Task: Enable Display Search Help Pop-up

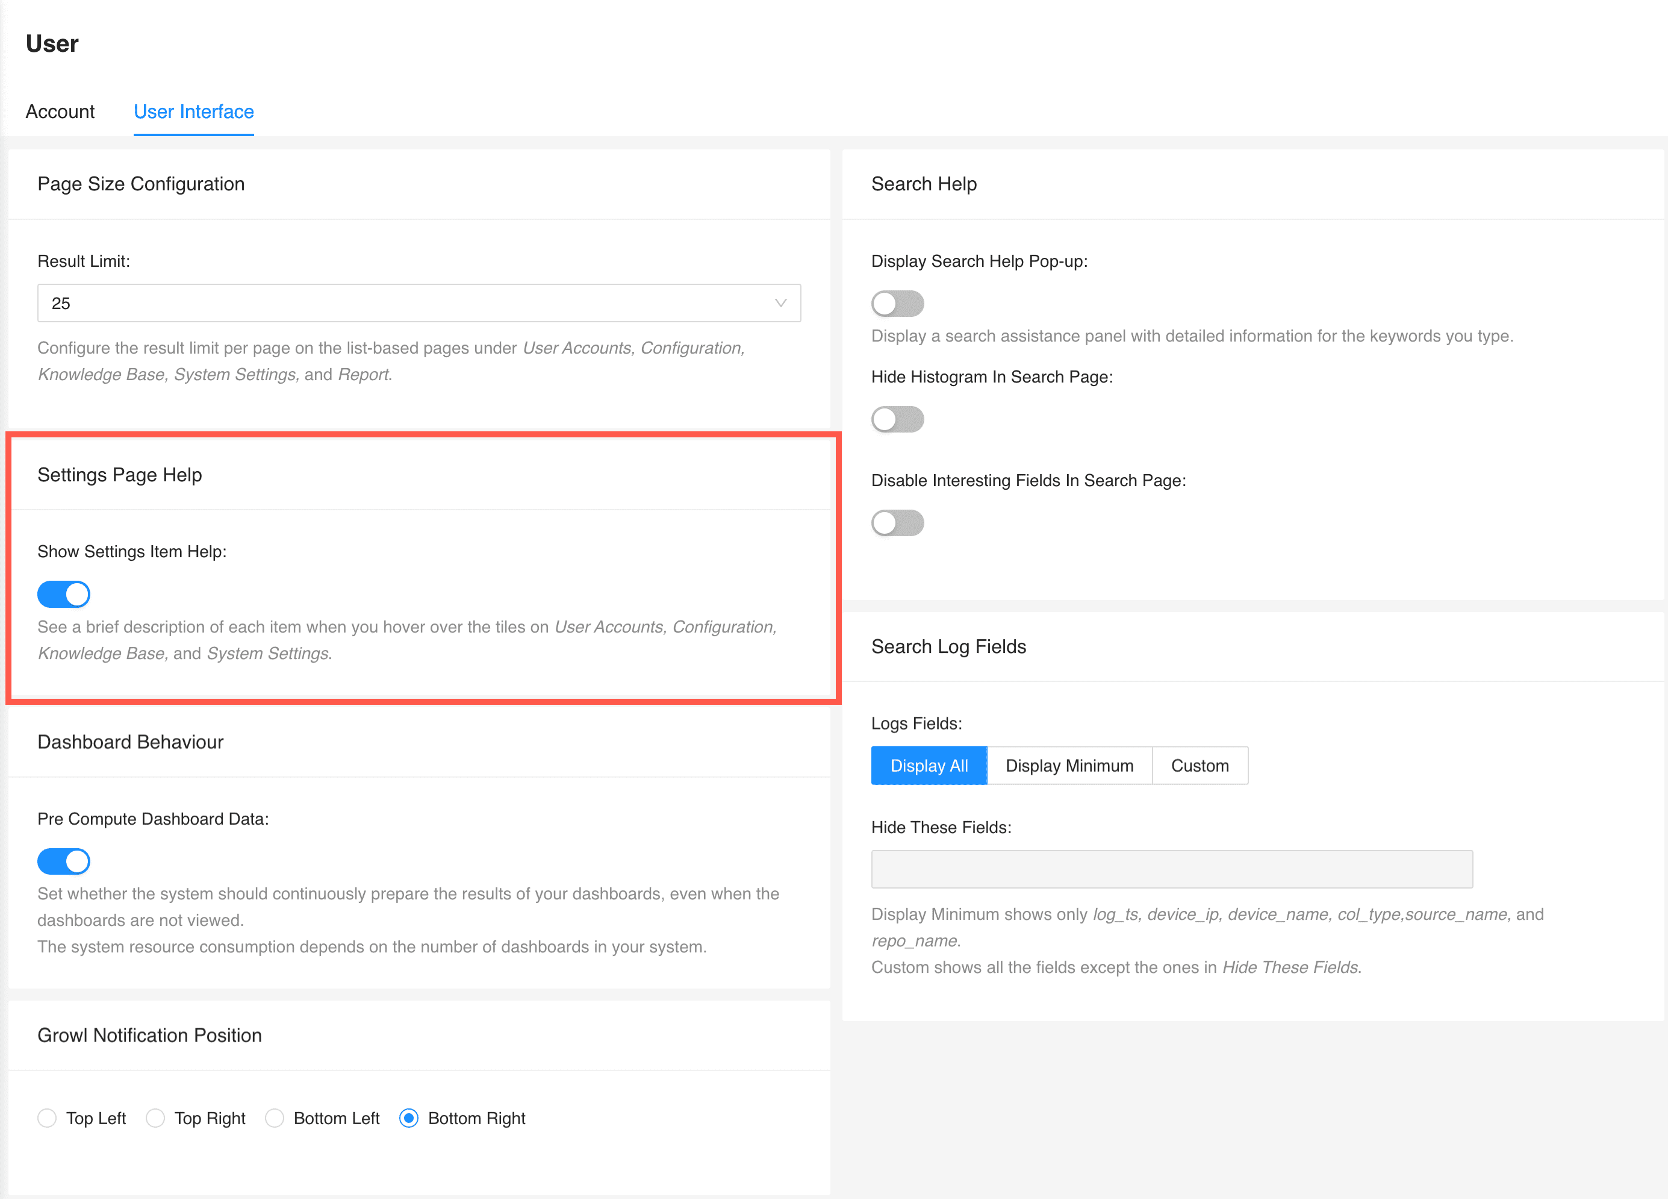Action: pos(897,303)
